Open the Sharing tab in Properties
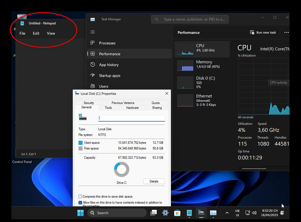Image resolution: width=301 pixels, height=222 pixels. click(157, 108)
